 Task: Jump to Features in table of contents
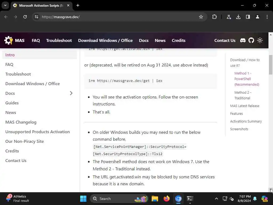236,113
